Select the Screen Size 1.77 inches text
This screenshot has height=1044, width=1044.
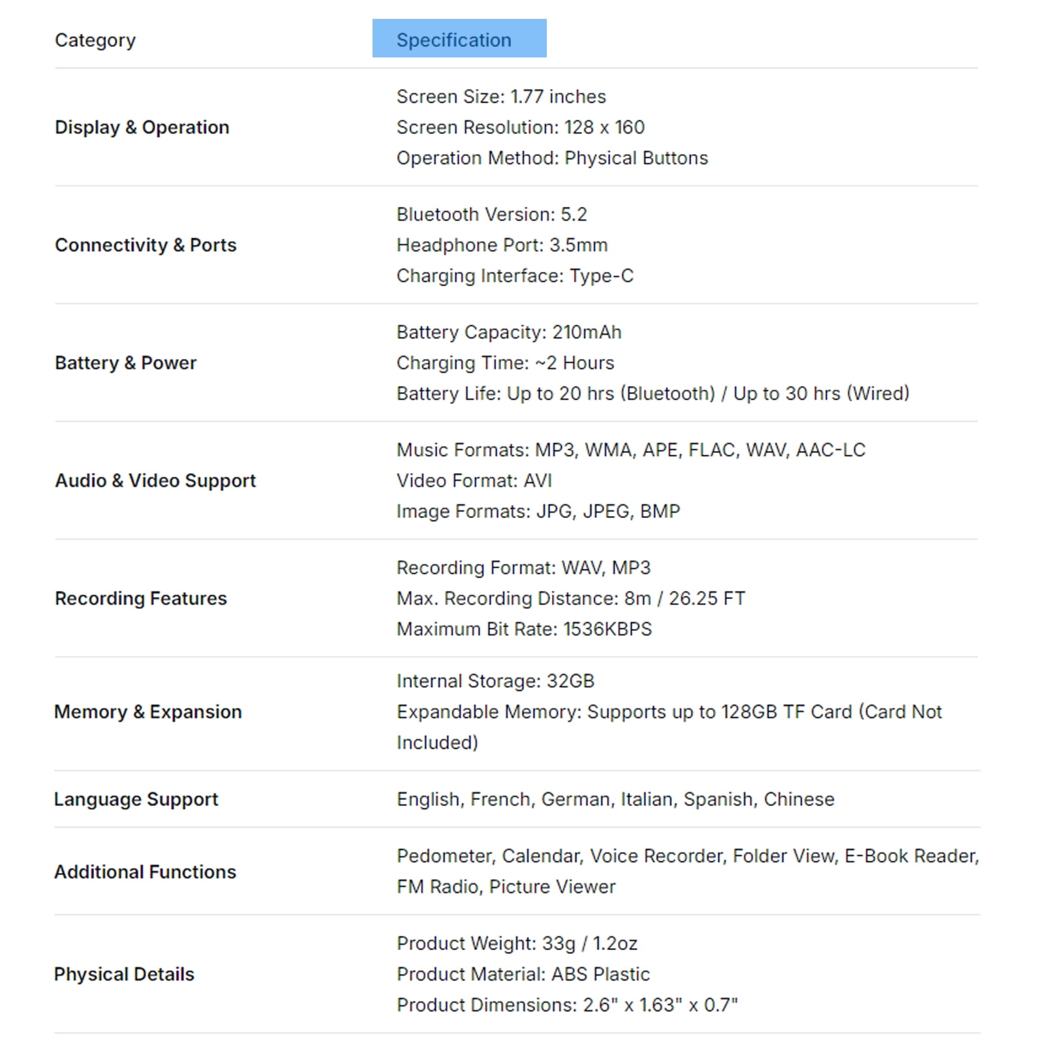[501, 97]
